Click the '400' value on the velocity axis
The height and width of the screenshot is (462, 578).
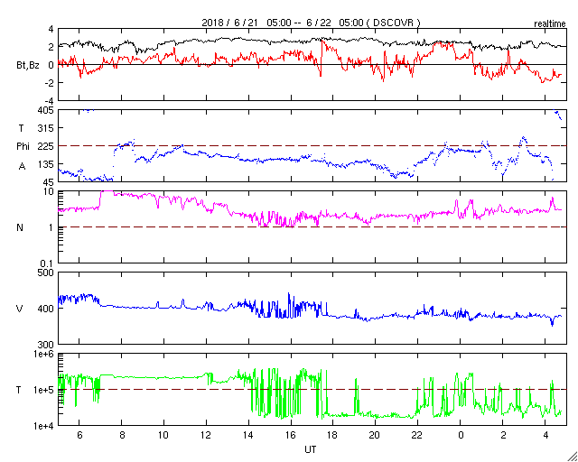click(x=46, y=309)
